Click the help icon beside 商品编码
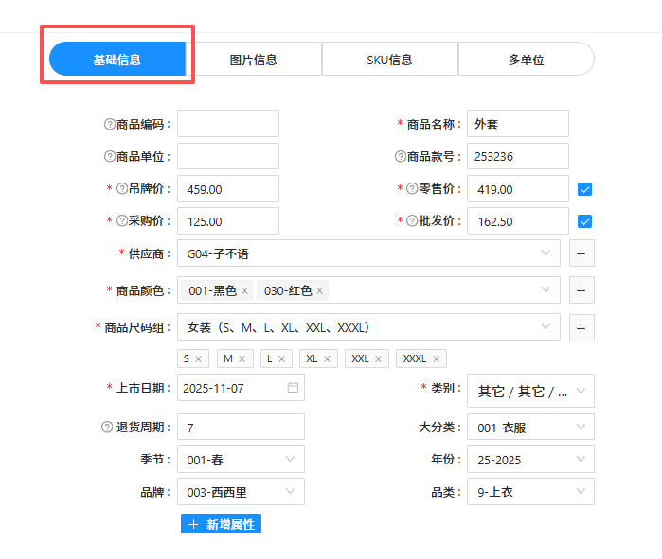This screenshot has height=559, width=662. (110, 124)
